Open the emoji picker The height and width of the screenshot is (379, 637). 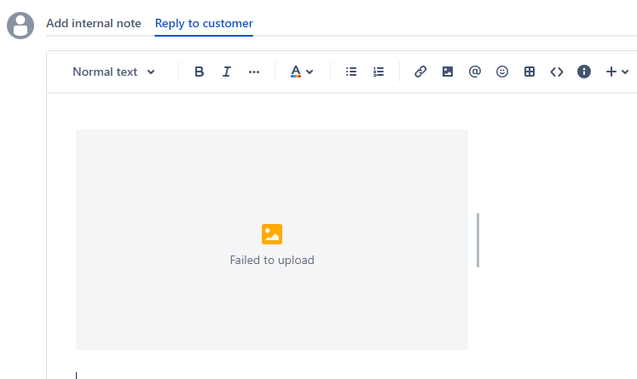pyautogui.click(x=502, y=72)
